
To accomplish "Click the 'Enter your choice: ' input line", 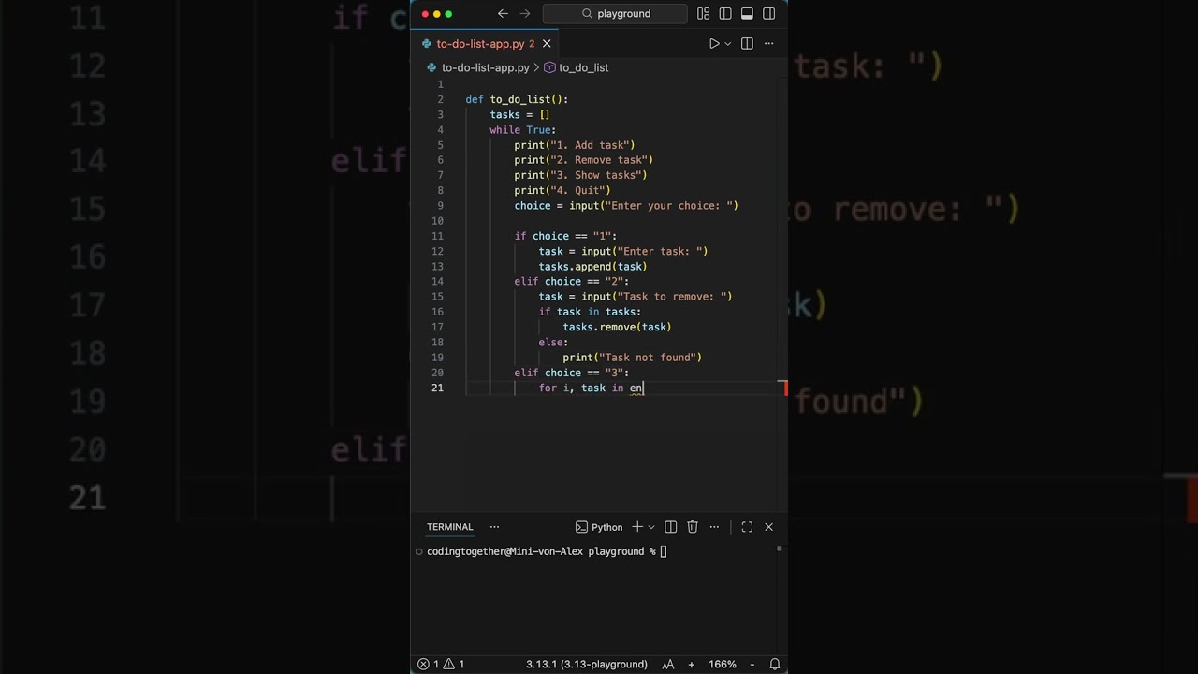I will click(626, 206).
